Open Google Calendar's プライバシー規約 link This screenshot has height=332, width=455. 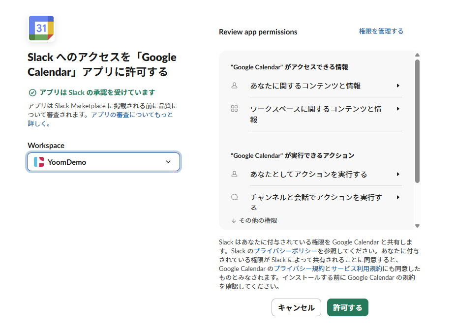coord(299,269)
